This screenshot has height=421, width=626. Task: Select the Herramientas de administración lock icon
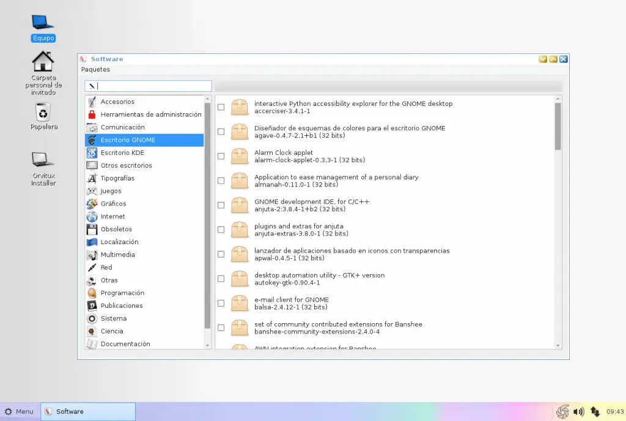coord(92,114)
